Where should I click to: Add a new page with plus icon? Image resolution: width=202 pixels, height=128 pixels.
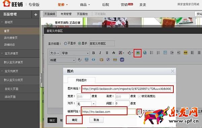coord(36,15)
